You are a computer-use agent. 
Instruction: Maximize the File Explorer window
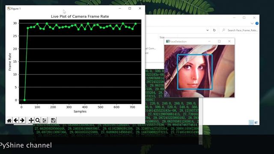pyautogui.click(x=244, y=18)
